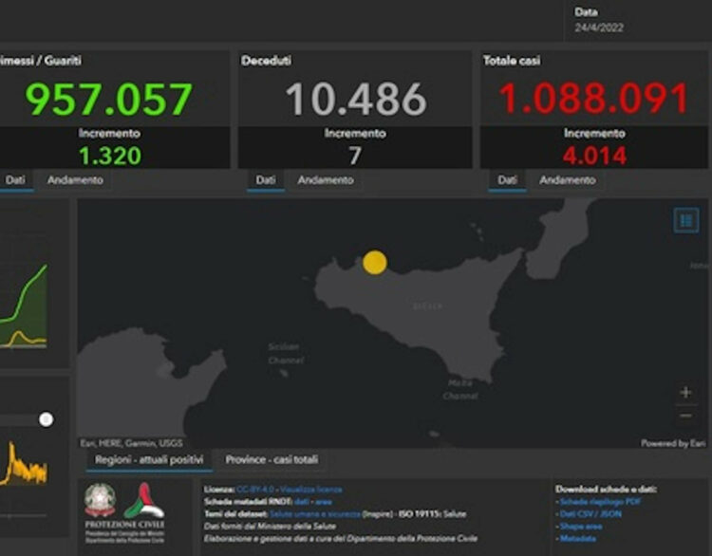Viewport: 712px width, 556px height.
Task: Click the yellow circle marker on Sicily
Action: (x=375, y=262)
